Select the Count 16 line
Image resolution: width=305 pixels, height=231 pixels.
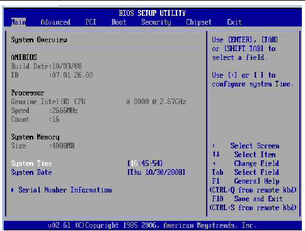tap(35, 119)
